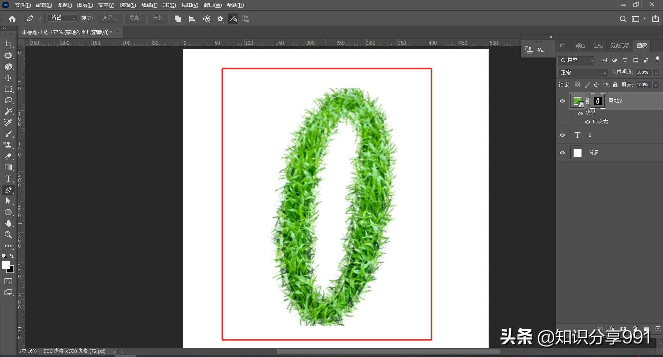Toggle visibility of the 草地2 layer

[562, 101]
